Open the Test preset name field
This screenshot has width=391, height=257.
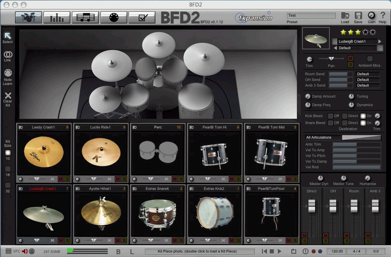pos(311,15)
